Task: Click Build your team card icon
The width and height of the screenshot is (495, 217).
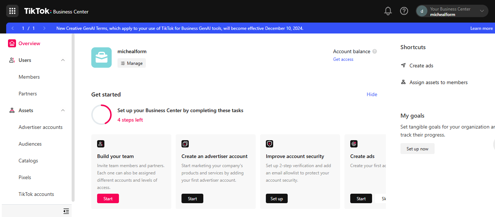Action: click(101, 144)
